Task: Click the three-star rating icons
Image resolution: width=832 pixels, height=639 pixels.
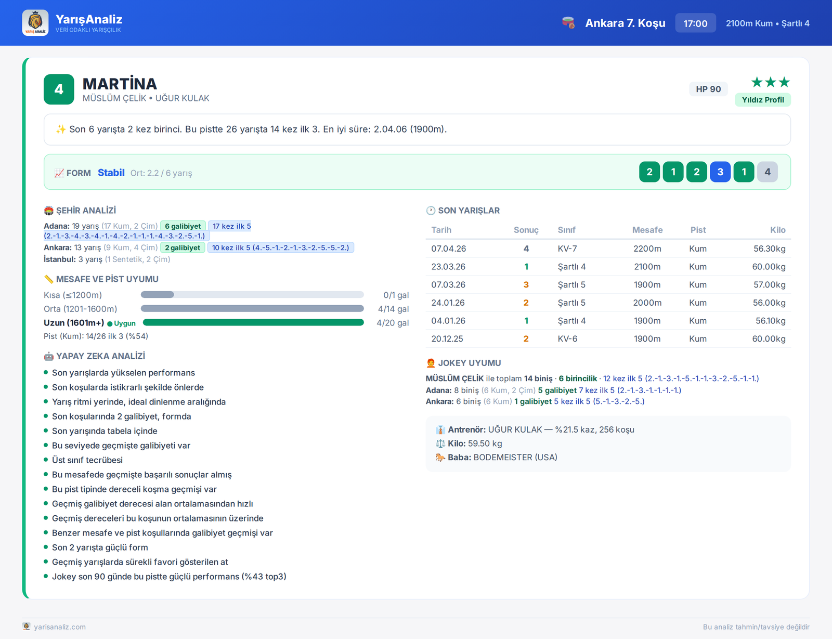Action: tap(771, 82)
